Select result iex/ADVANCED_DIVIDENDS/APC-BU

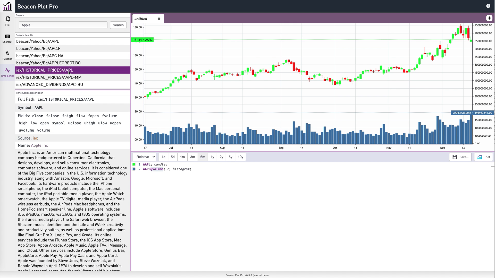click(73, 84)
